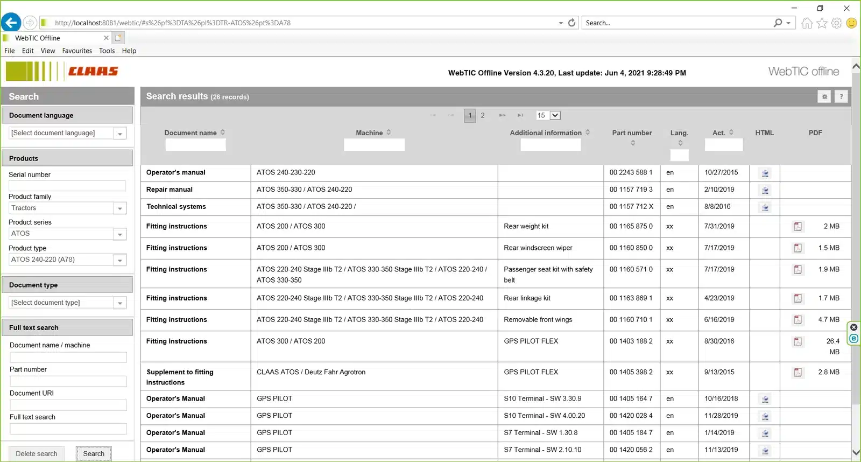Open the records-per-page 15 dropdown
Image resolution: width=861 pixels, height=462 pixels.
555,115
